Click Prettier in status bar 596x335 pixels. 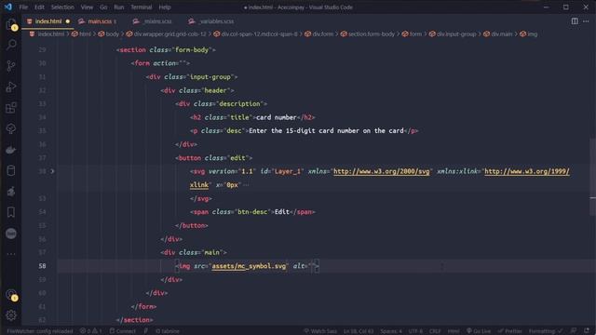click(x=509, y=331)
